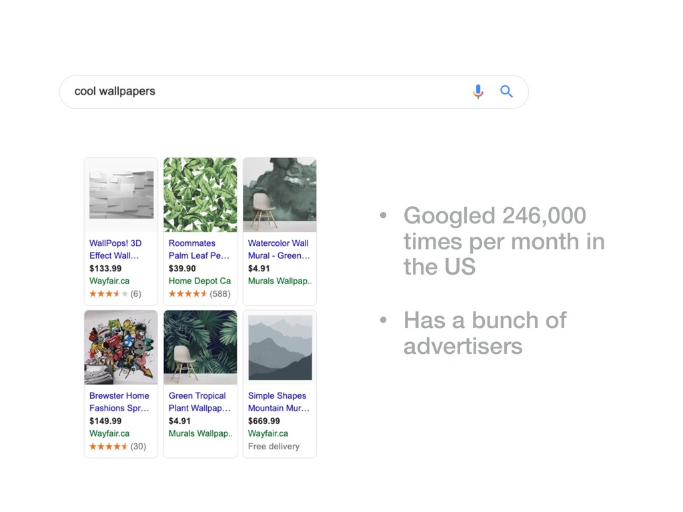The width and height of the screenshot is (683, 512).
Task: Click the star rating with (6) reviews
Action: 115,294
